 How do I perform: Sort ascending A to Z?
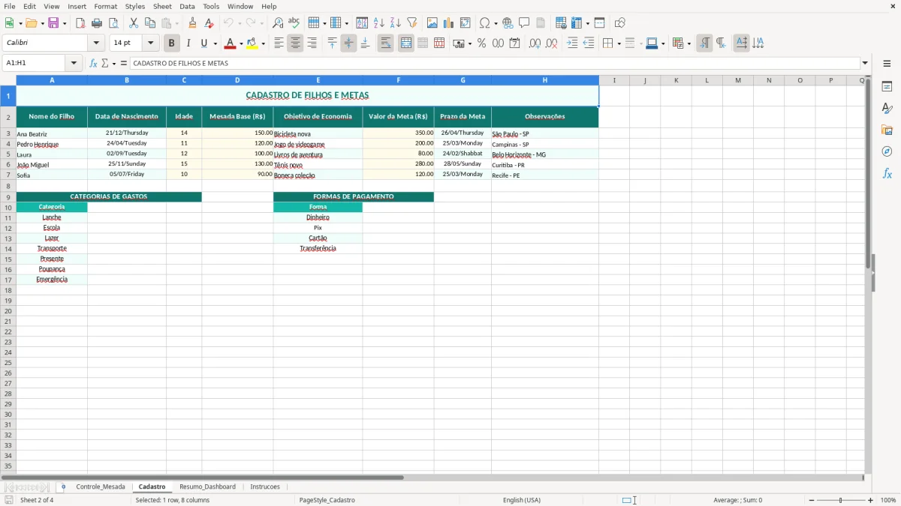(378, 23)
